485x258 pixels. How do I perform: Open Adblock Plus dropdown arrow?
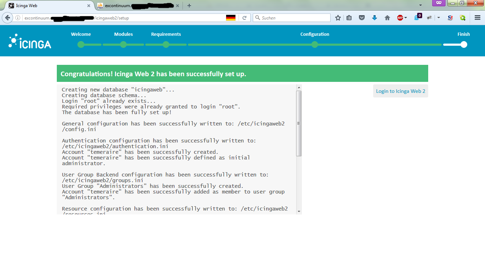[x=405, y=18]
